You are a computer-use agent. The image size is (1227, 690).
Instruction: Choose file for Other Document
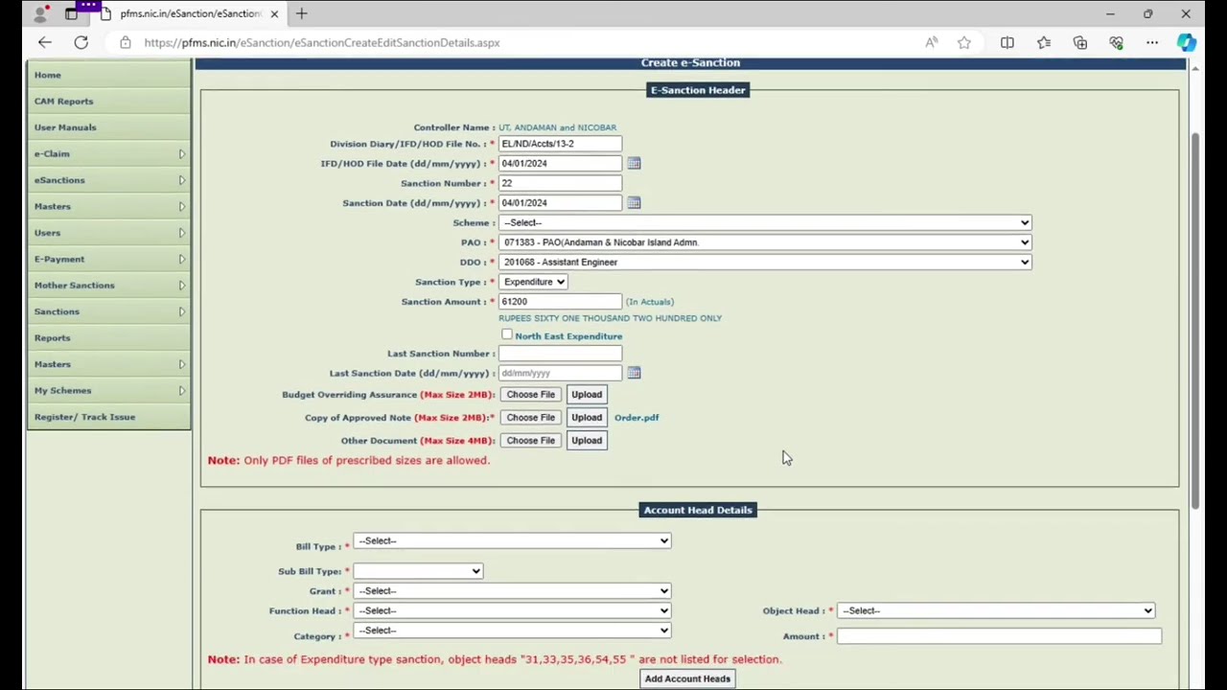tap(531, 441)
